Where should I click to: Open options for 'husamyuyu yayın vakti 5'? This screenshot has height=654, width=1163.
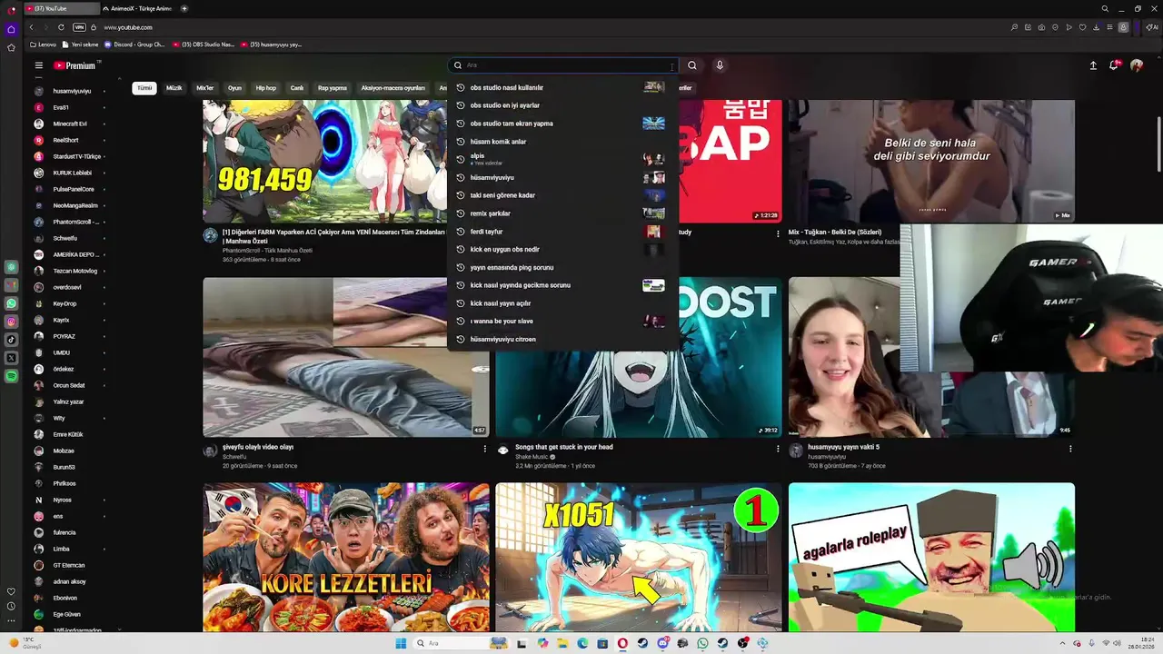(1070, 449)
